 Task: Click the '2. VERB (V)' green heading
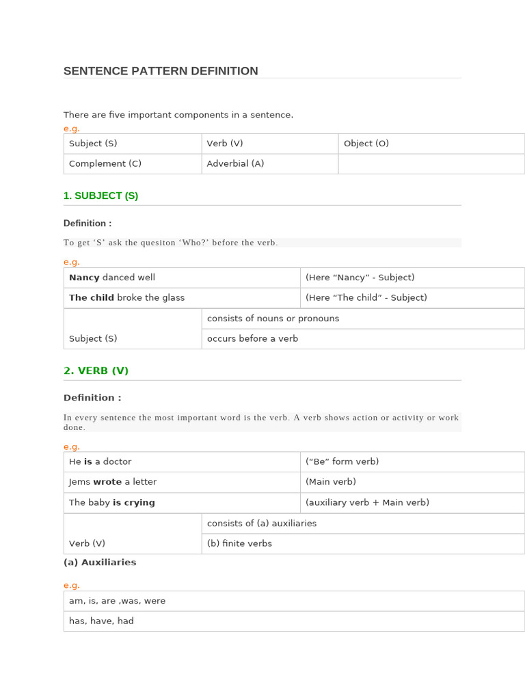tap(96, 371)
